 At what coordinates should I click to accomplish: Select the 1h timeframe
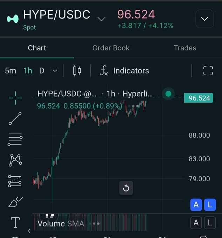28,71
